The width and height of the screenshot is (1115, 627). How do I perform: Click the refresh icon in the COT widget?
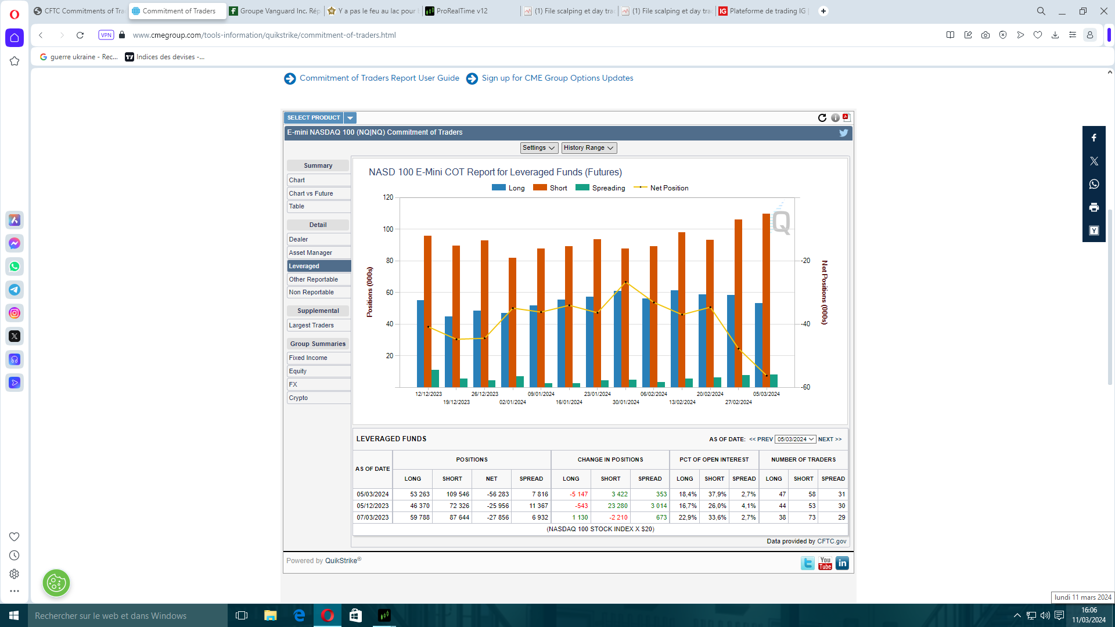point(822,118)
